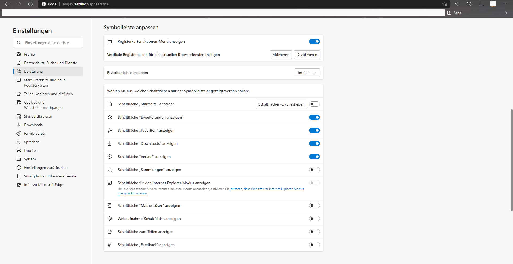Click the search magnifier icon in settings
Viewport: 513px width, 264px height.
point(19,43)
